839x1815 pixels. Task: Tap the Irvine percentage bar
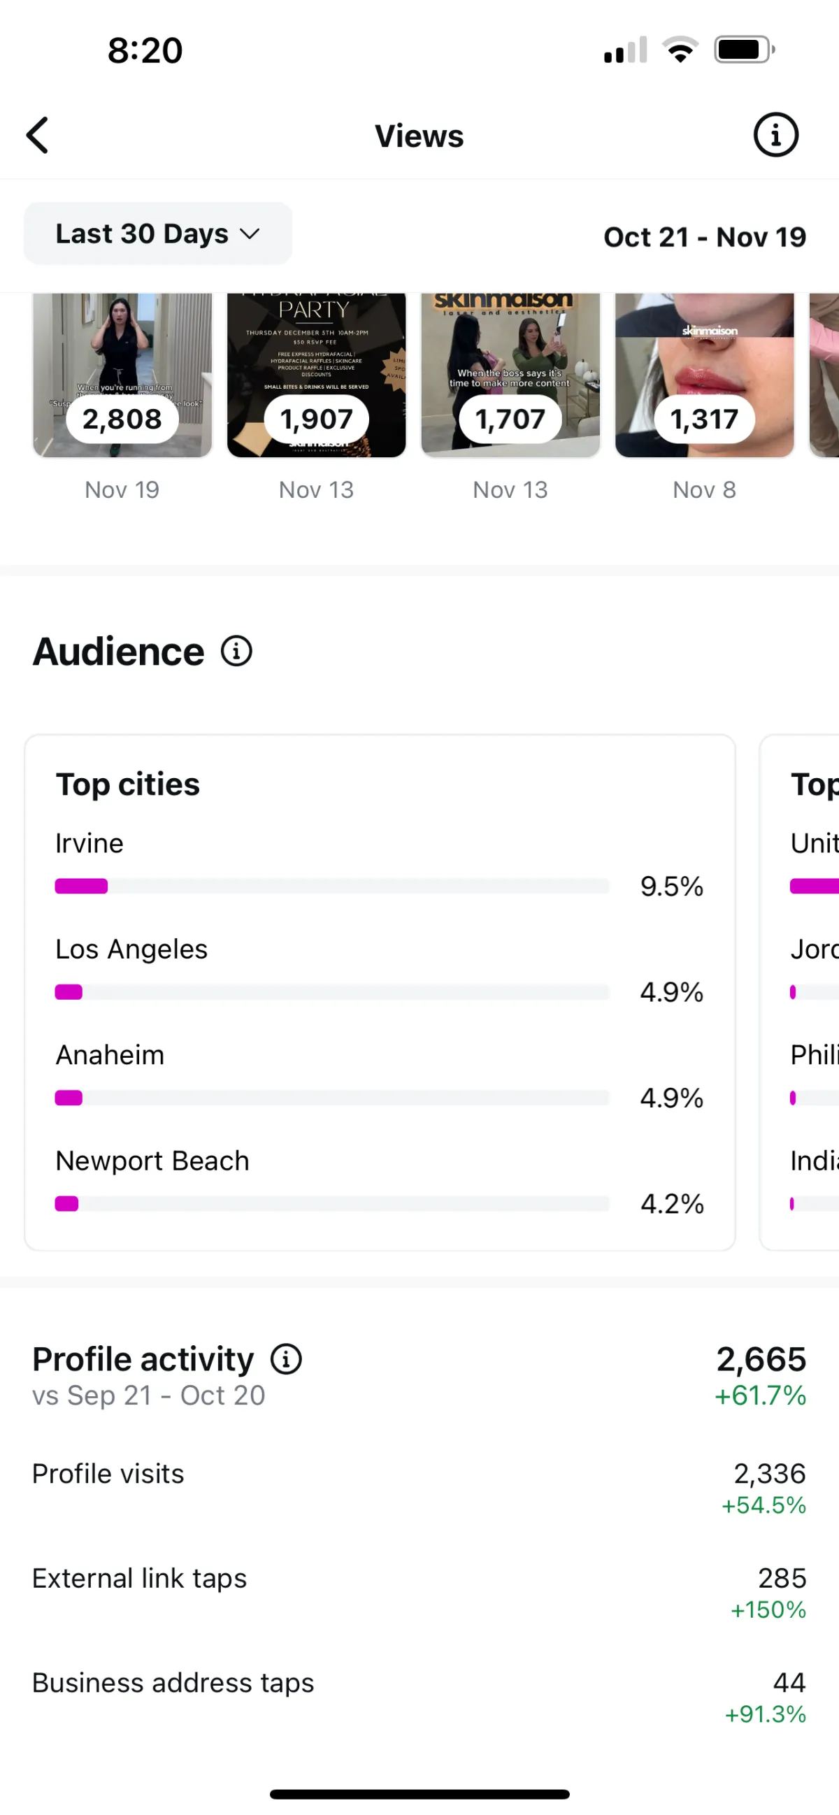(x=332, y=887)
